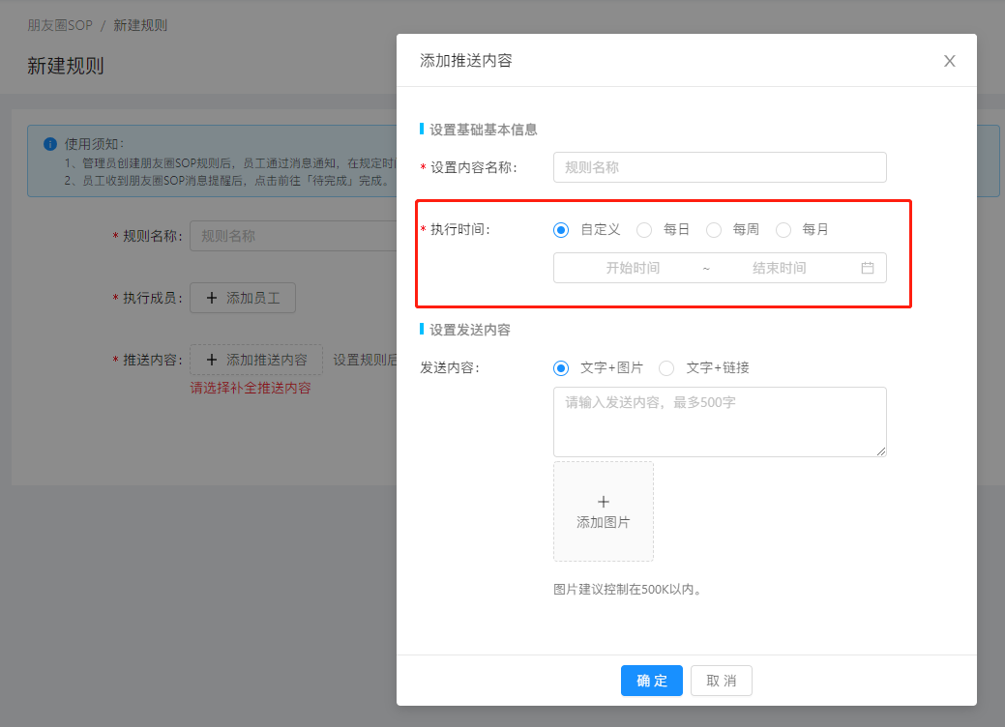
Task: Click the calendar icon in date range field
Action: pos(867,268)
